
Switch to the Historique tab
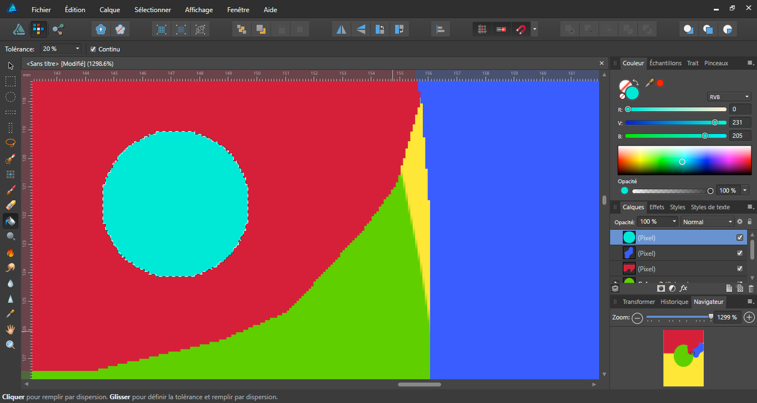(674, 301)
